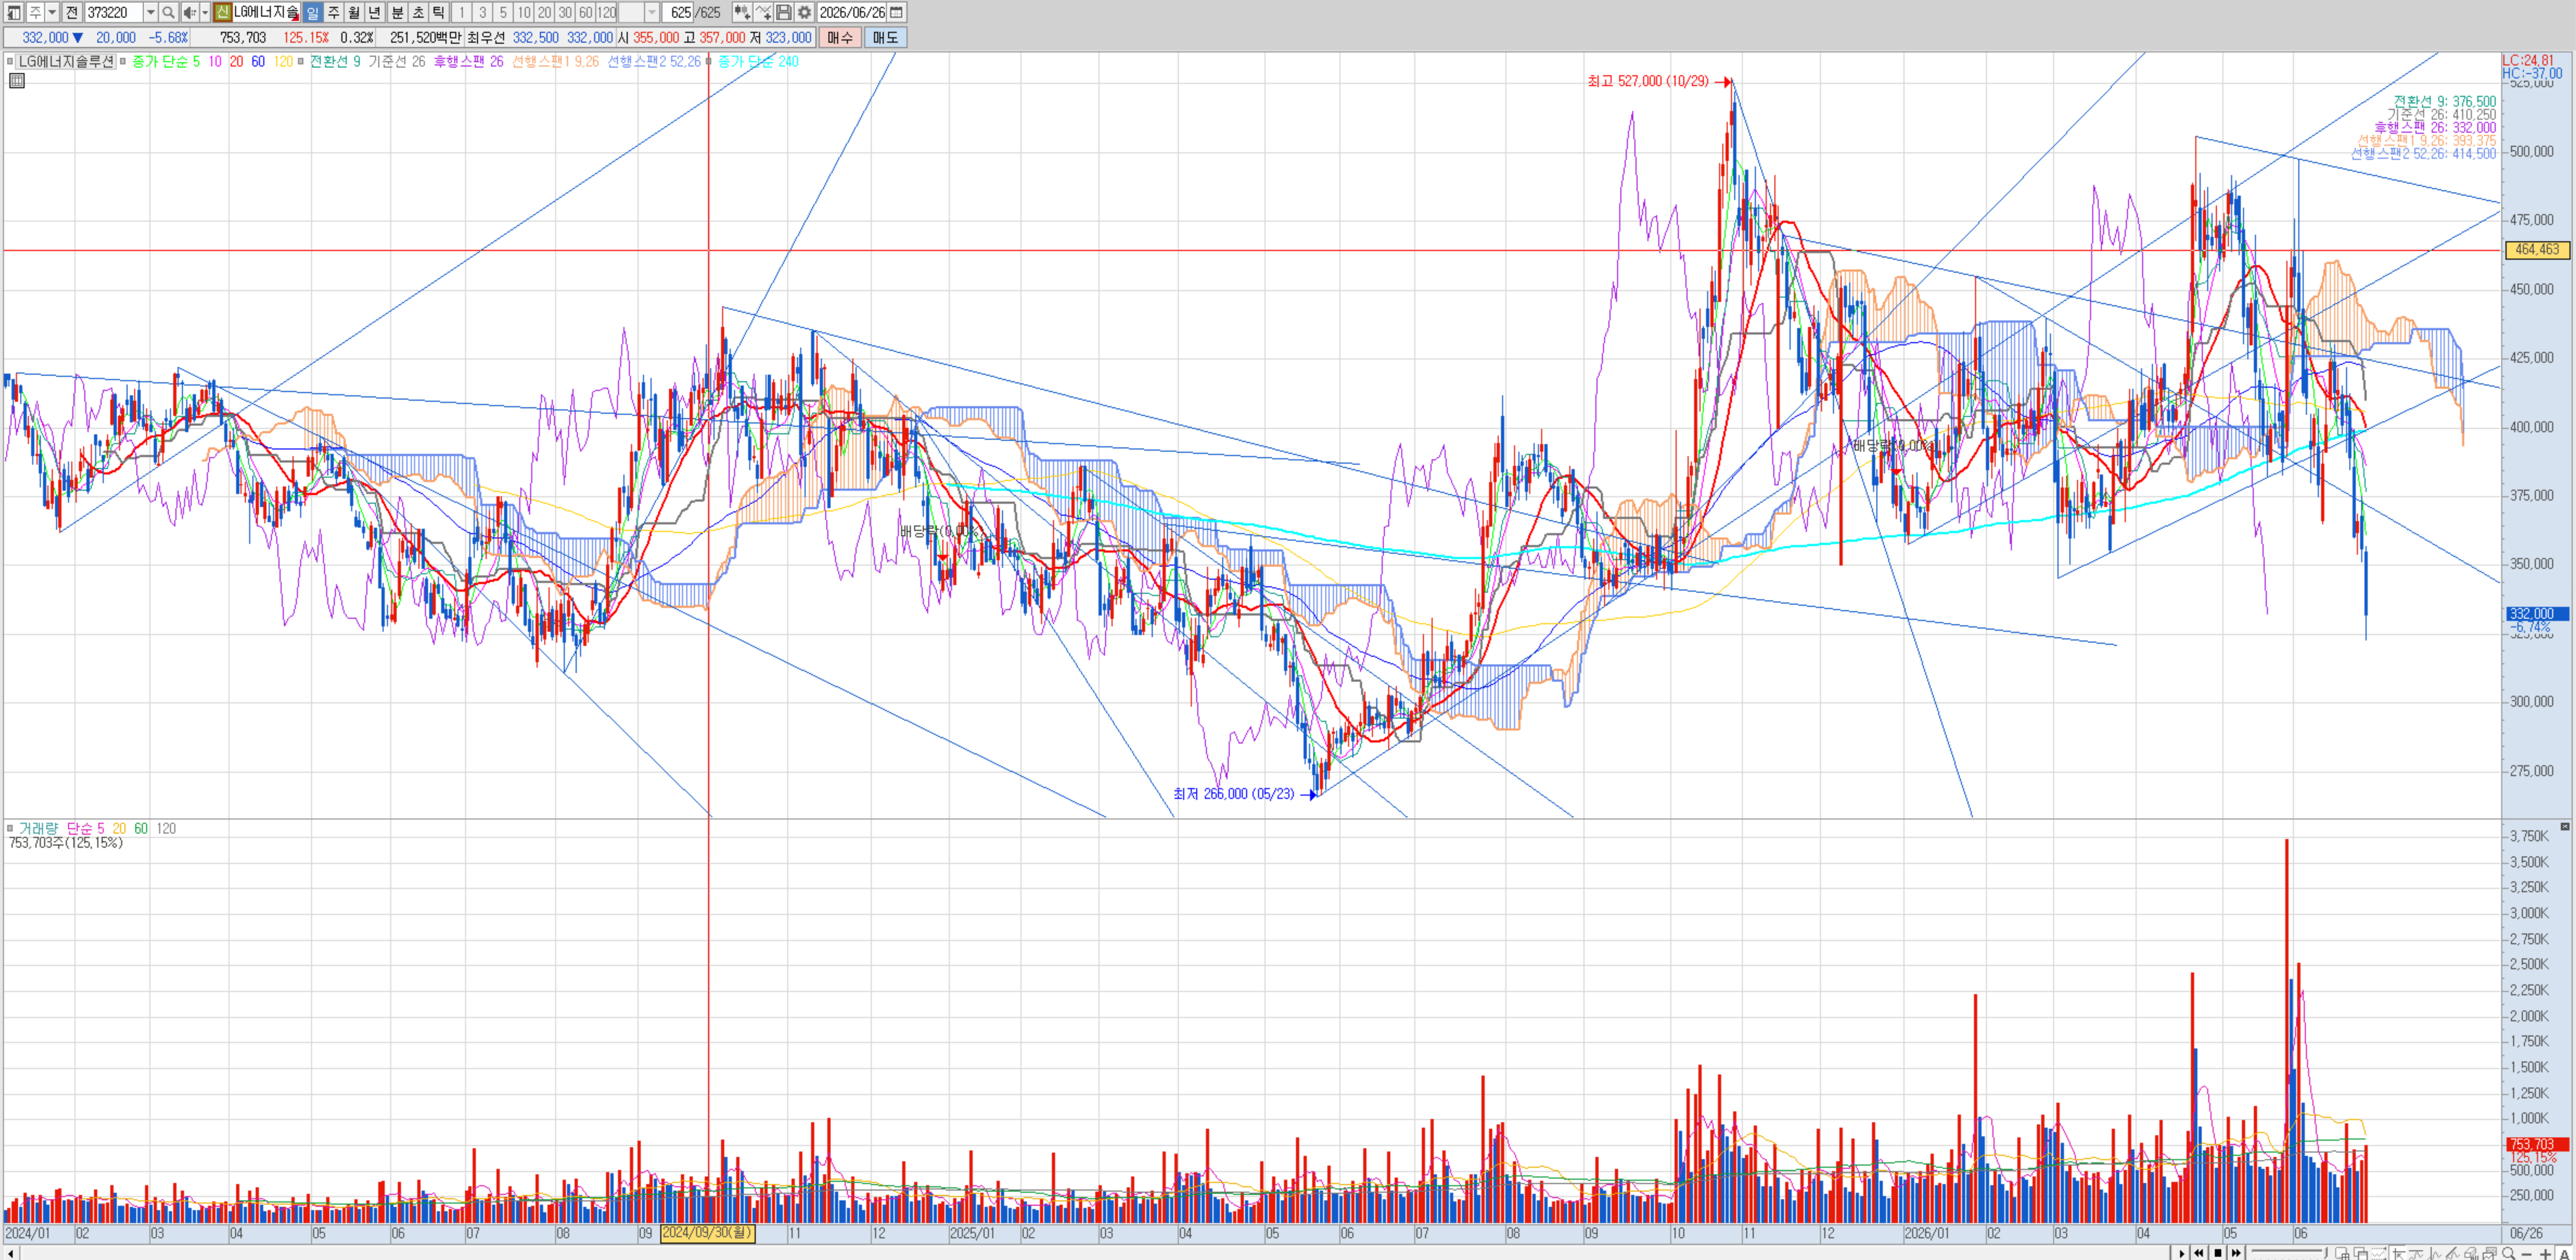2576x1260 pixels.
Task: Click the panel layout icon in the toolbar
Action: 13,12
